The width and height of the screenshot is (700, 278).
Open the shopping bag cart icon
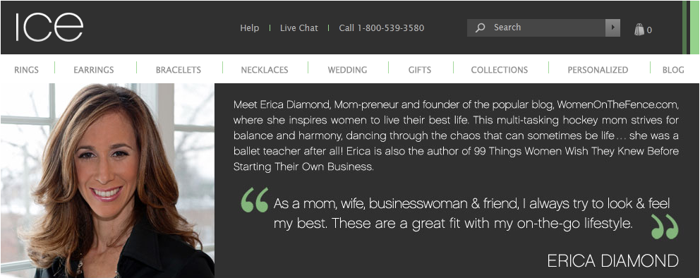pyautogui.click(x=639, y=30)
